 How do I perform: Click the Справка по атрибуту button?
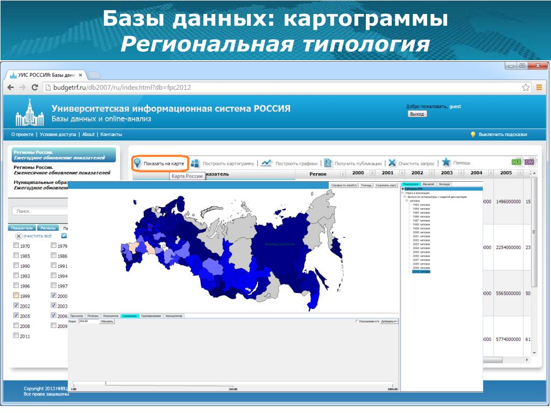pyautogui.click(x=344, y=185)
